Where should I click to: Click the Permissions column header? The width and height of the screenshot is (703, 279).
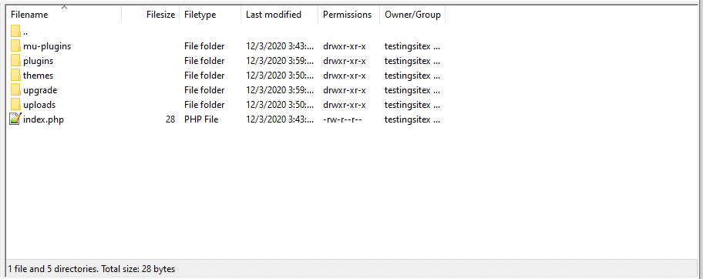pyautogui.click(x=349, y=15)
